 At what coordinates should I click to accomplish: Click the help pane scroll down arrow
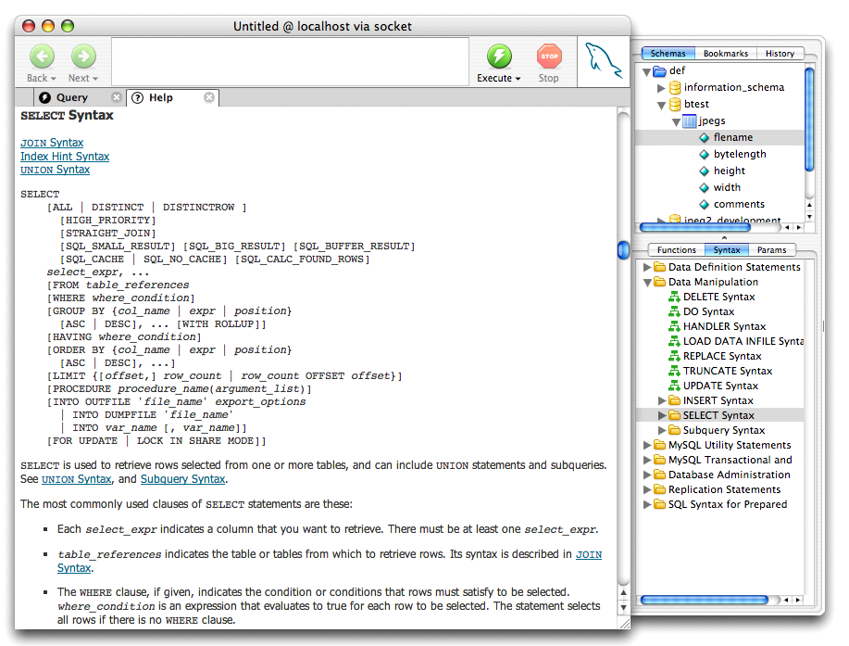coord(623,608)
